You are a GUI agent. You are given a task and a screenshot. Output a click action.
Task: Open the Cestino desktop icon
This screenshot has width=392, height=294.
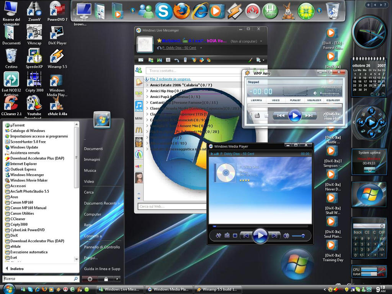11,59
